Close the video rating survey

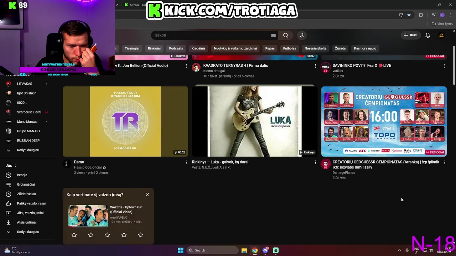[x=147, y=194]
